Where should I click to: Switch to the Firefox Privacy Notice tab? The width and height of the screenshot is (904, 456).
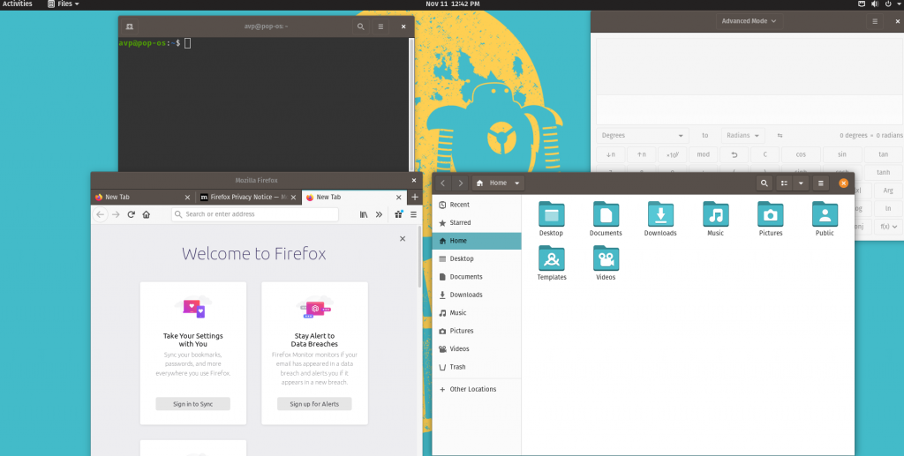248,197
